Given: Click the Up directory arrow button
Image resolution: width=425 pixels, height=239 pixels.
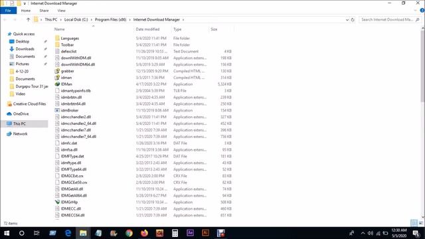Looking at the screenshot, I should click(28, 19).
